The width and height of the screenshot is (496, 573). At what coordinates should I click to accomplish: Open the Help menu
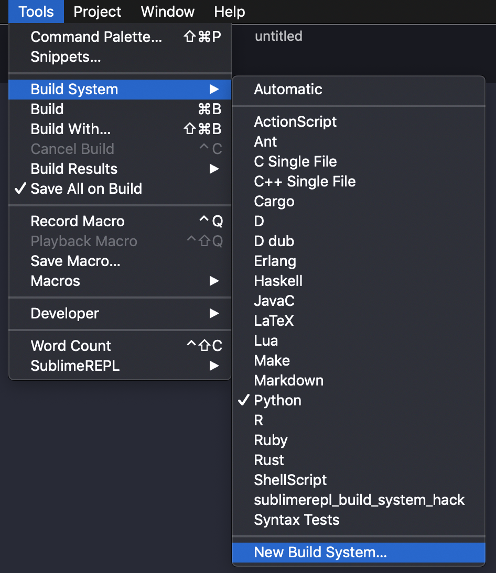click(x=229, y=12)
